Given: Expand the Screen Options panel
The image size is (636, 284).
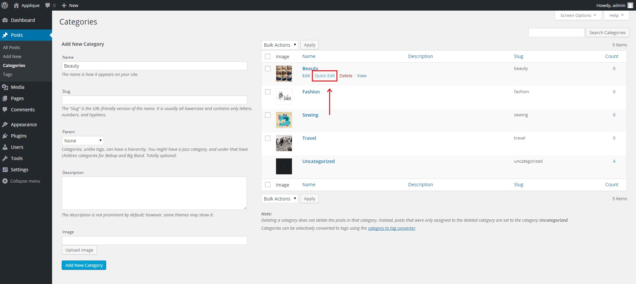Looking at the screenshot, I should click(578, 16).
